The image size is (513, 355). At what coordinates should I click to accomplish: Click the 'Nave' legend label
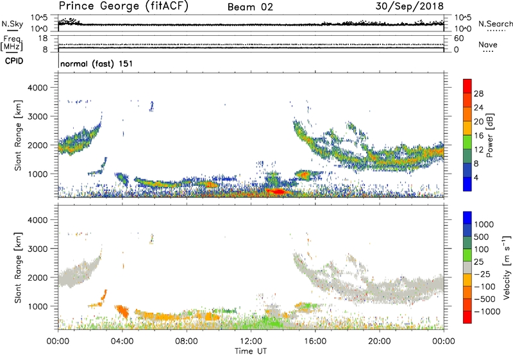[x=488, y=45]
